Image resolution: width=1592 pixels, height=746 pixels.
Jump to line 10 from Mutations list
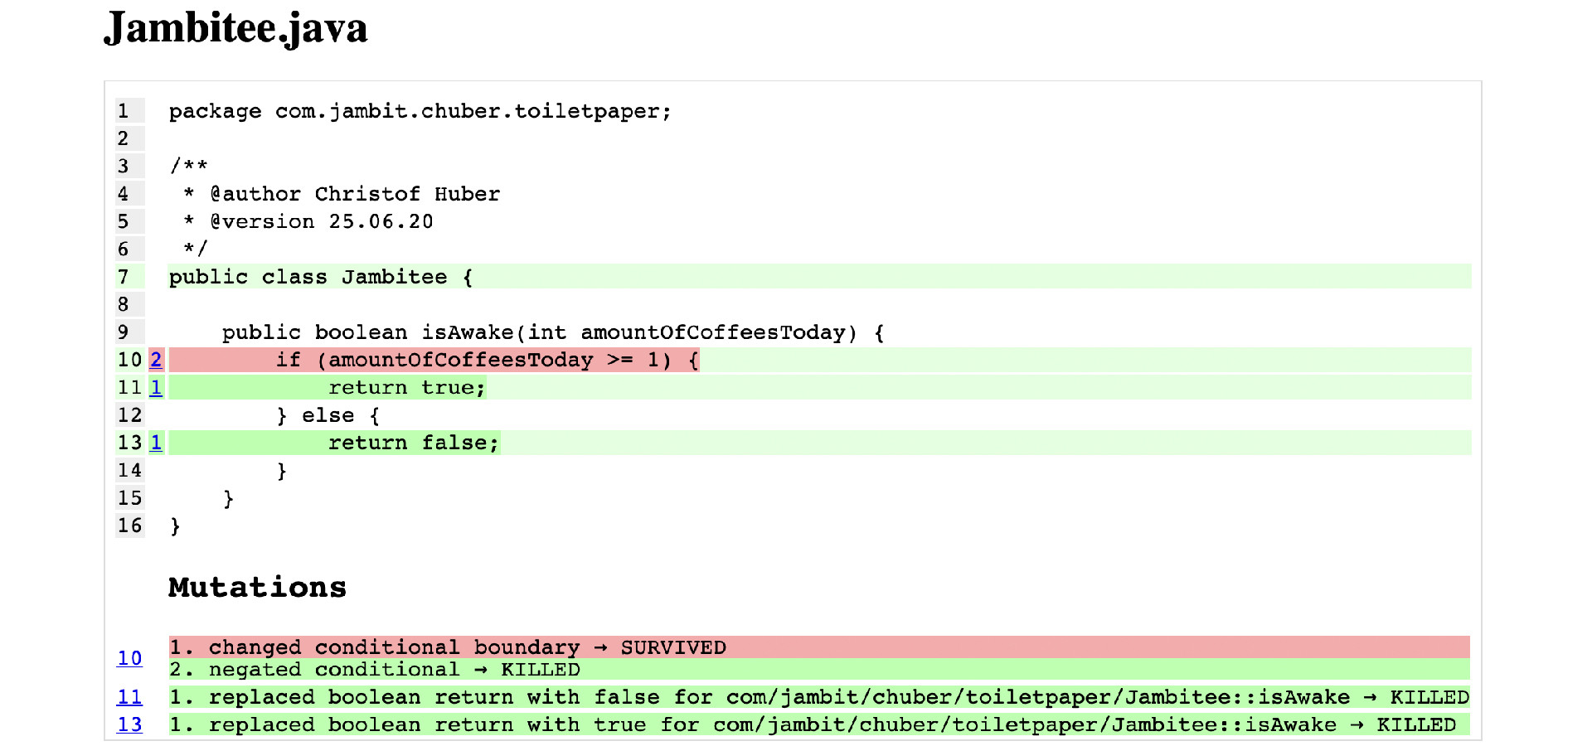[129, 658]
